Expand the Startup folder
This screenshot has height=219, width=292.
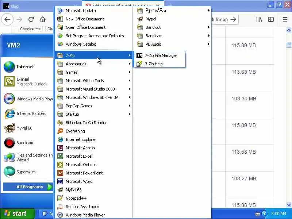(94, 114)
